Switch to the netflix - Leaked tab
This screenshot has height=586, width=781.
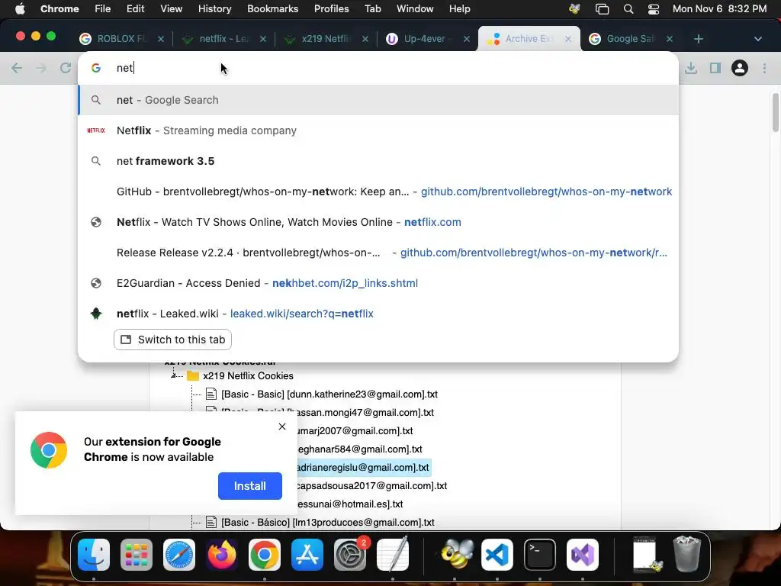pyautogui.click(x=223, y=39)
